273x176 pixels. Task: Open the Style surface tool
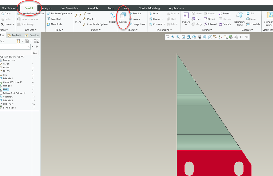[251, 19]
